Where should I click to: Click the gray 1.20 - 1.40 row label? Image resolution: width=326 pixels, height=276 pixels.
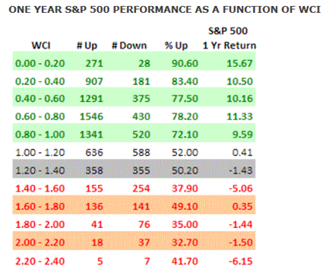(x=40, y=170)
